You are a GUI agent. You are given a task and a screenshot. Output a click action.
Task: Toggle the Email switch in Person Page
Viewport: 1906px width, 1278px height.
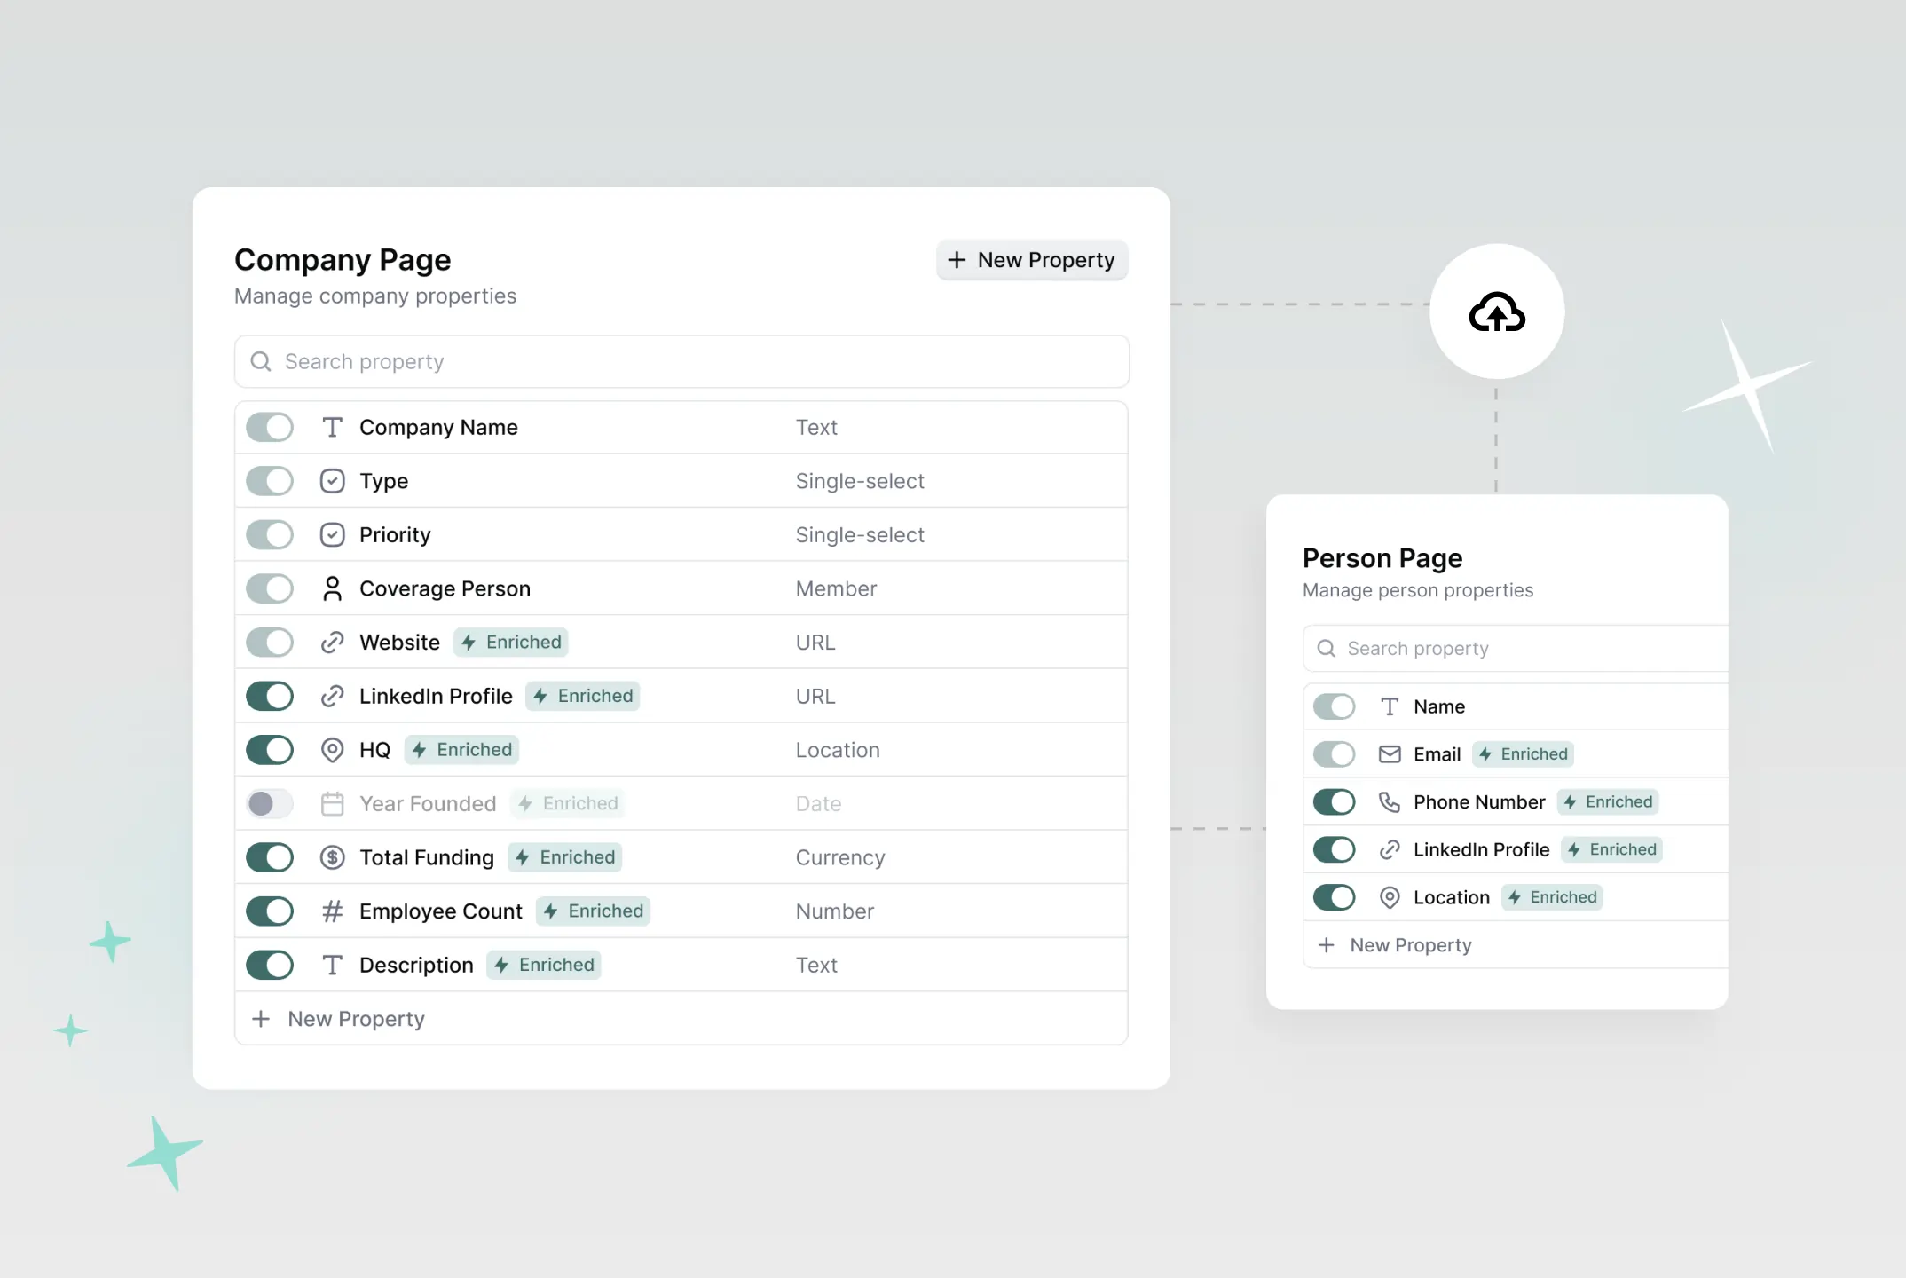[1335, 754]
